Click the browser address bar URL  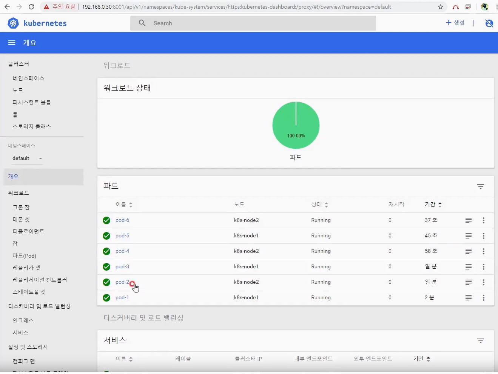click(236, 7)
